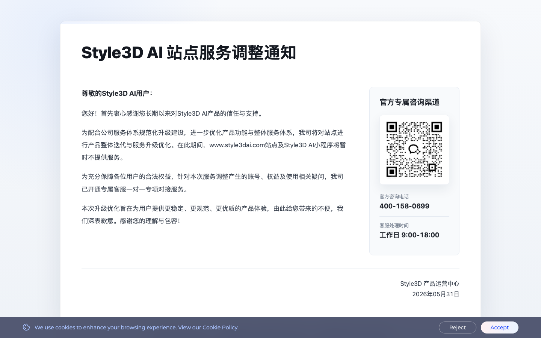The image size is (541, 338).
Task: Click the signature 'Style3D 产品运营中心'
Action: [x=430, y=284]
